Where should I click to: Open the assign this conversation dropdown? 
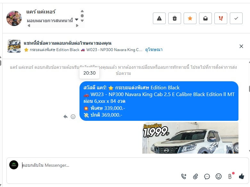click(x=53, y=20)
